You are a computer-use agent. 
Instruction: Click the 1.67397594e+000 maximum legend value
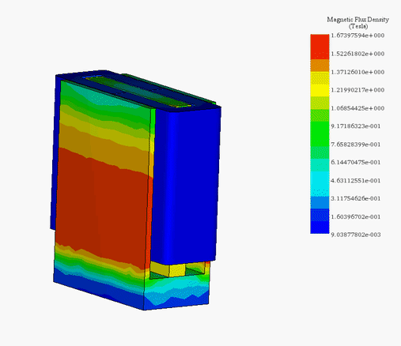click(x=357, y=36)
